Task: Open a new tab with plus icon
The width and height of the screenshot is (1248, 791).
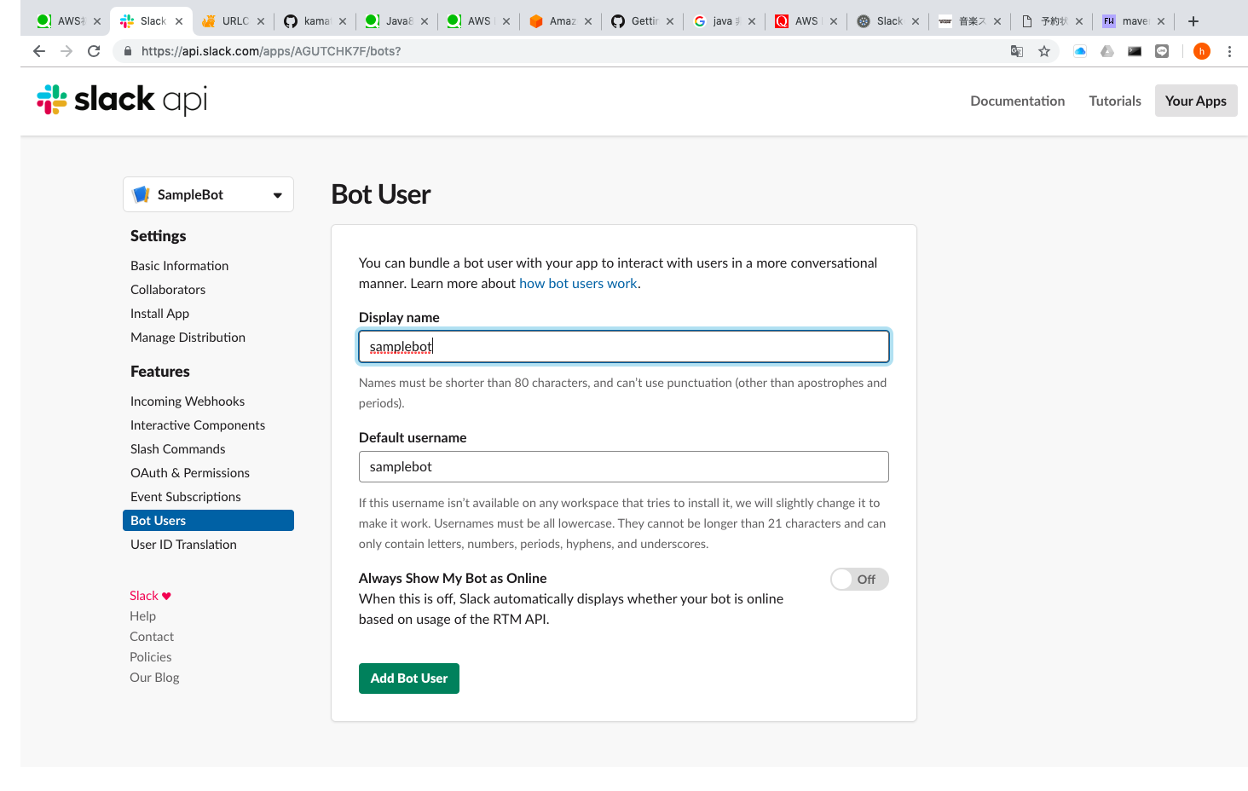Action: [1193, 21]
